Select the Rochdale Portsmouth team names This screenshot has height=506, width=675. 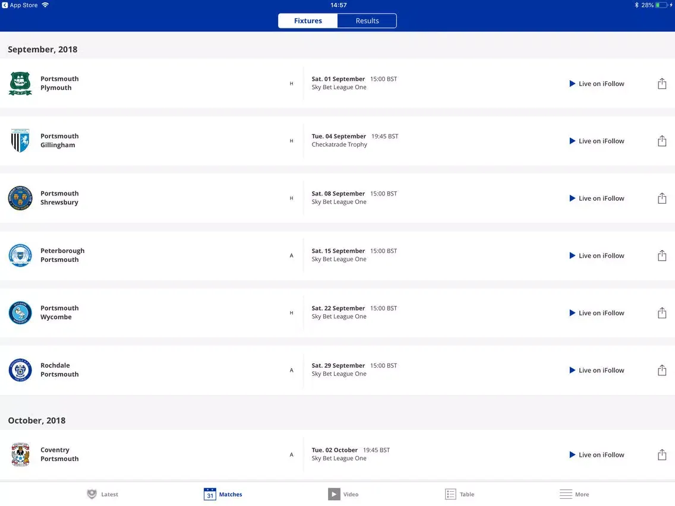click(x=59, y=369)
